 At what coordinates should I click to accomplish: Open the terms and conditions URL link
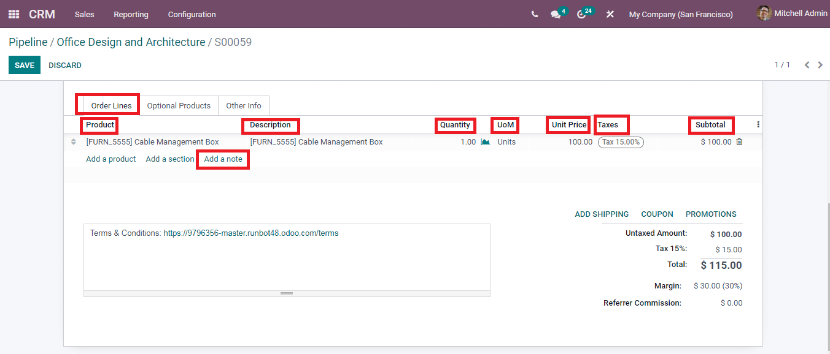251,233
